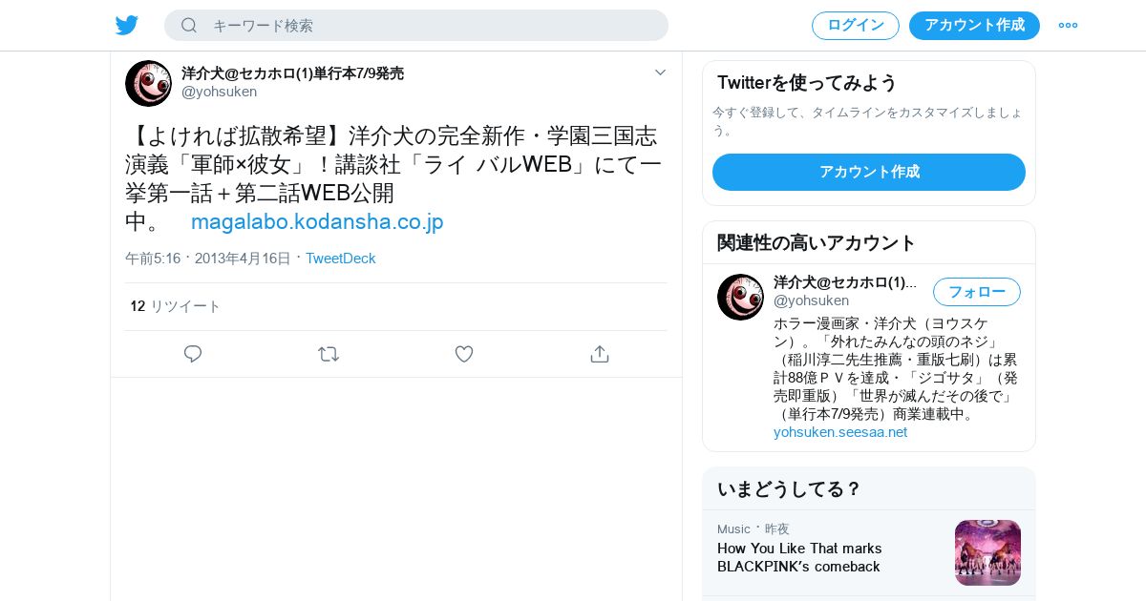Click the Twitter bird logo
The height and width of the screenshot is (601, 1146).
point(127,26)
